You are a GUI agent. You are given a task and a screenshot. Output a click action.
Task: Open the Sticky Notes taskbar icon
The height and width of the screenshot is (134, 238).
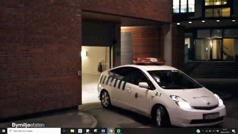click(x=88, y=131)
